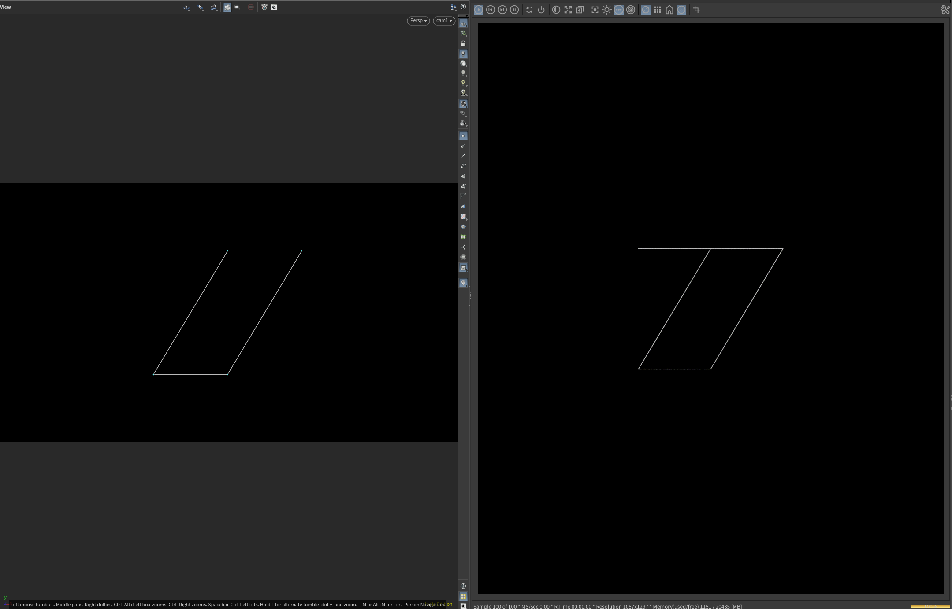Click the grid icon in the render toolbar
The height and width of the screenshot is (609, 952).
click(x=657, y=10)
